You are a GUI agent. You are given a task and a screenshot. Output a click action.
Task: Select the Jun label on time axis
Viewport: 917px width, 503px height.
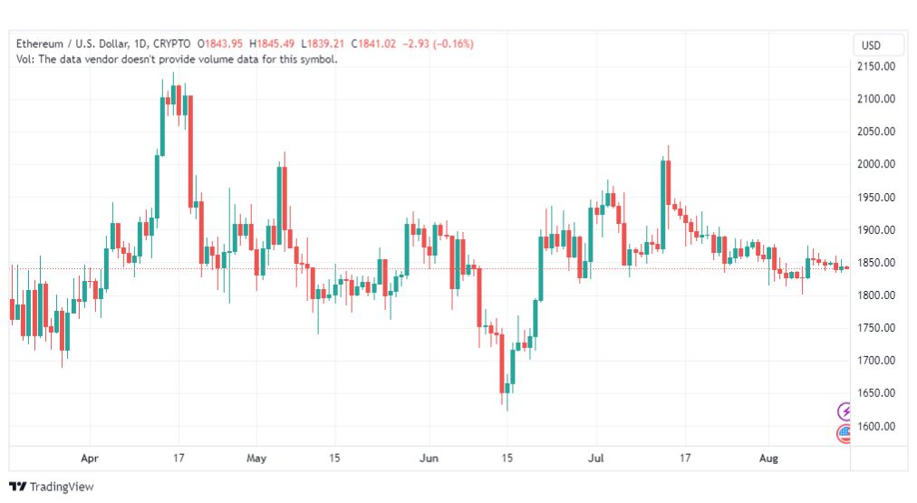pyautogui.click(x=429, y=459)
